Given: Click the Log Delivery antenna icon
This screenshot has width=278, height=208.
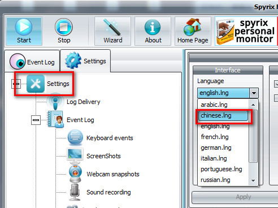Looking at the screenshot, I should (x=55, y=101).
